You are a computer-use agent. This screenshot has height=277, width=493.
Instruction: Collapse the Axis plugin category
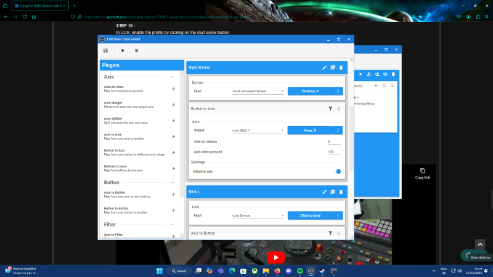point(173,76)
